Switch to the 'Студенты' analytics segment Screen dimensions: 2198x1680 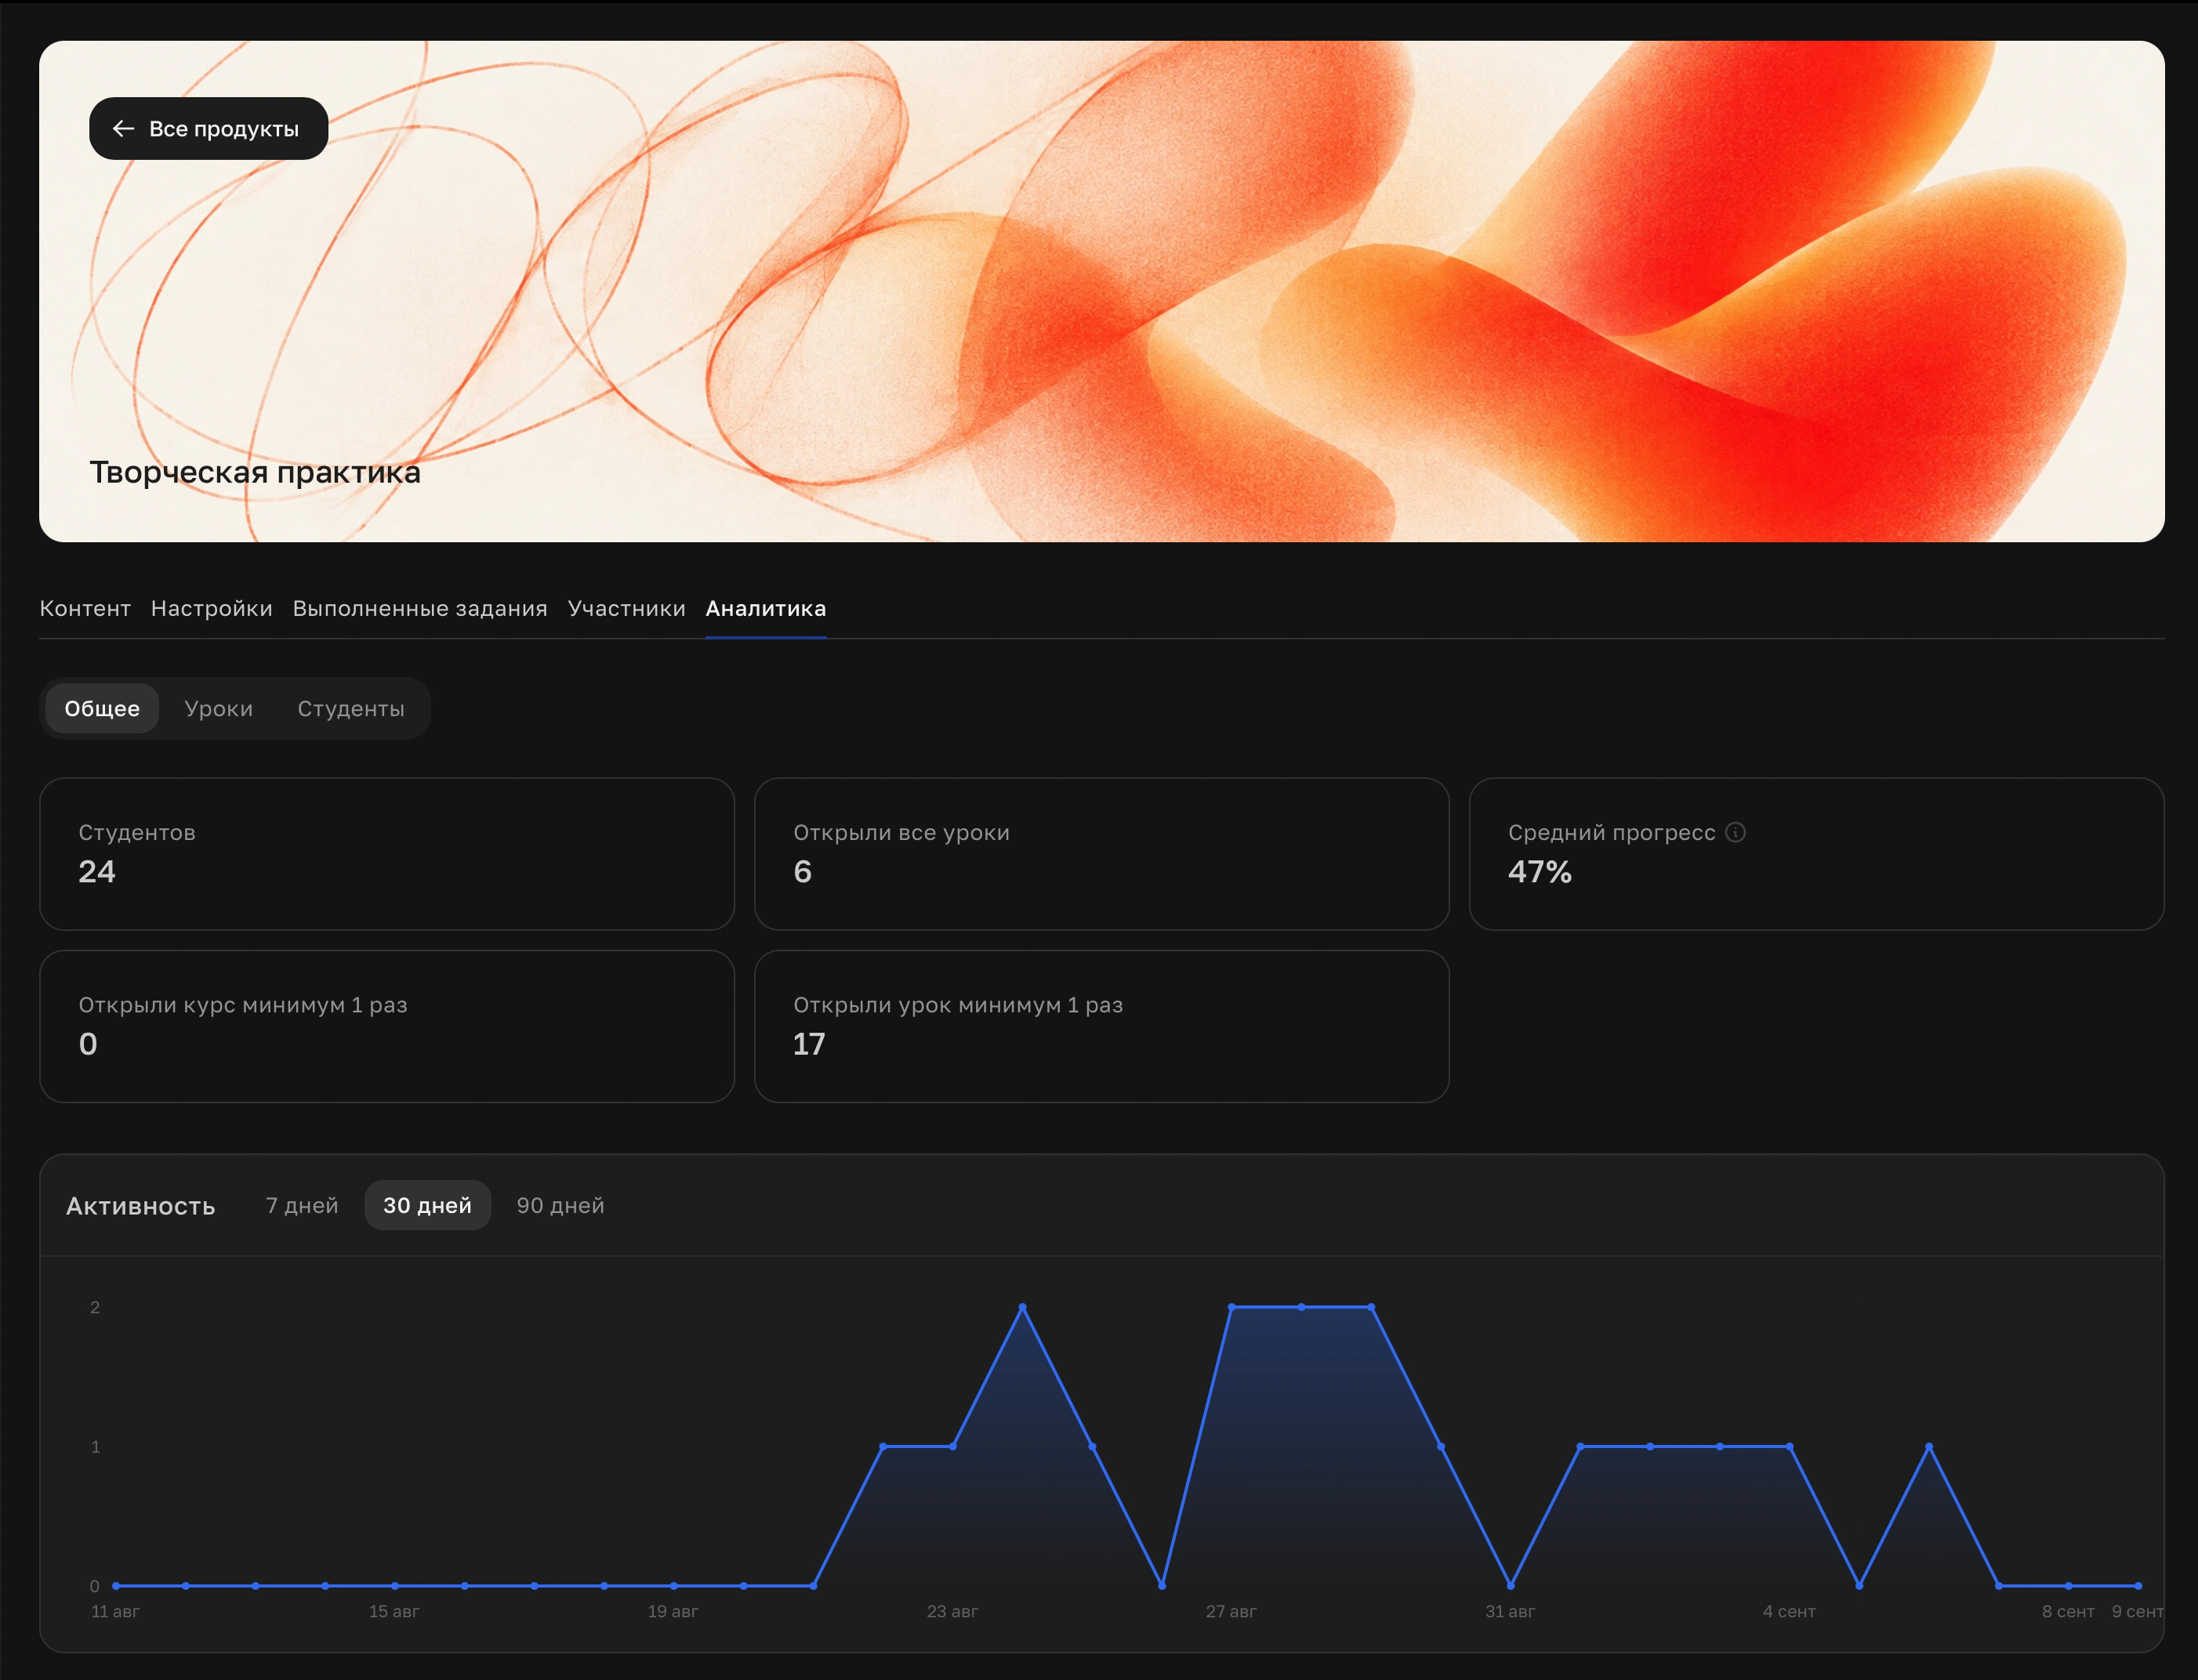tap(351, 708)
